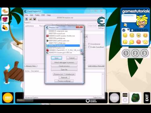Click Table Extras in status bar
Screen dimensions: 151x113
coord(97,98)
